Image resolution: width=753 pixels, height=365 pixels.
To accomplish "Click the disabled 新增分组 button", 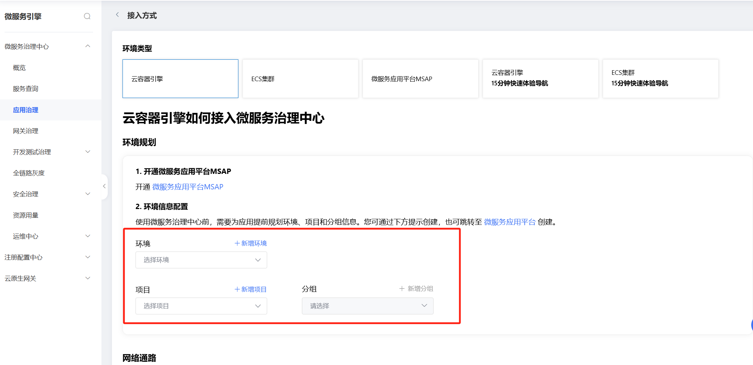I will (416, 288).
